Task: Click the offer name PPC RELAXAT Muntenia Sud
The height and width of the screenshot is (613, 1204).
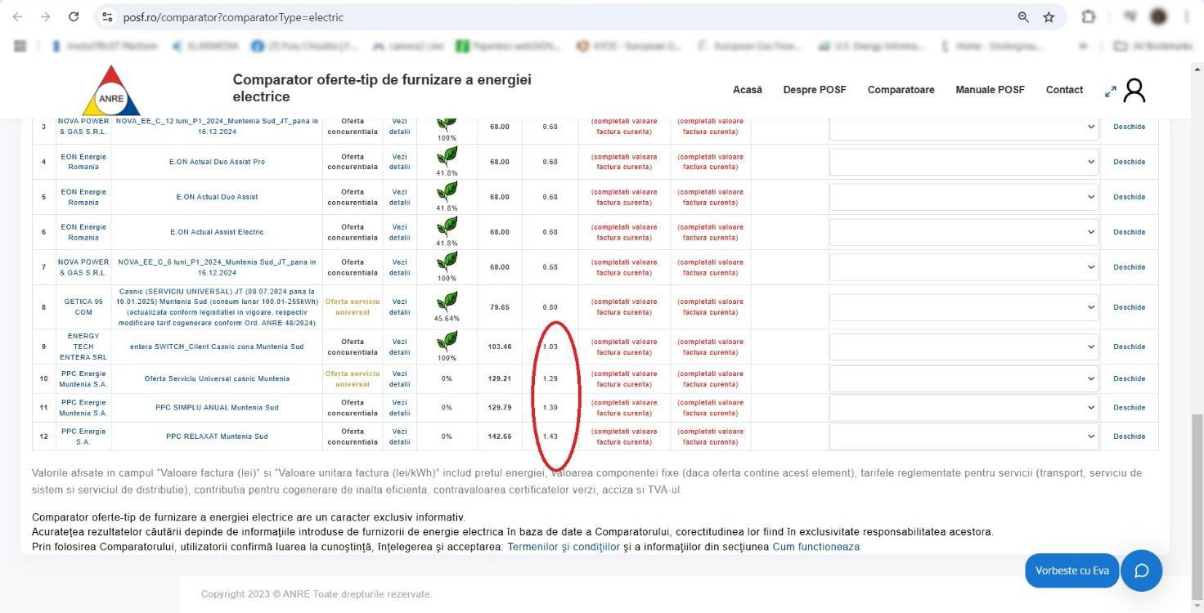Action: (217, 436)
